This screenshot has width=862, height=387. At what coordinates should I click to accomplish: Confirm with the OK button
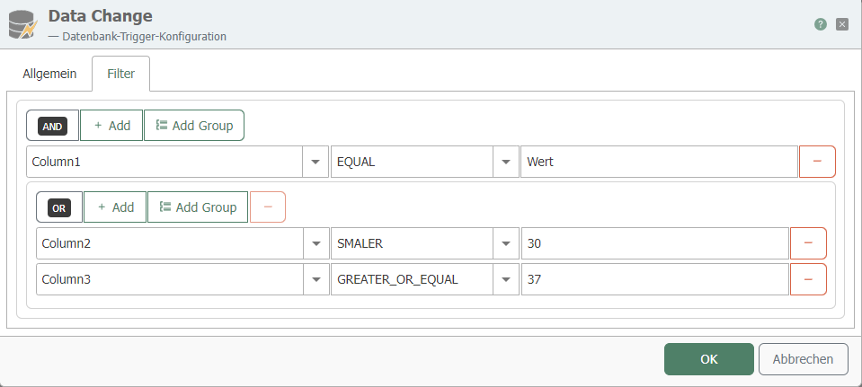(708, 359)
